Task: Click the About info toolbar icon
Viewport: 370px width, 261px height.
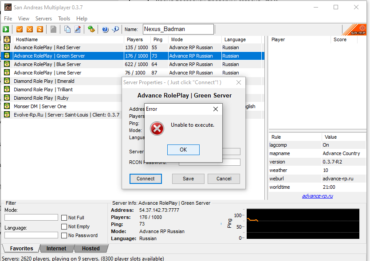Action: click(x=115, y=29)
